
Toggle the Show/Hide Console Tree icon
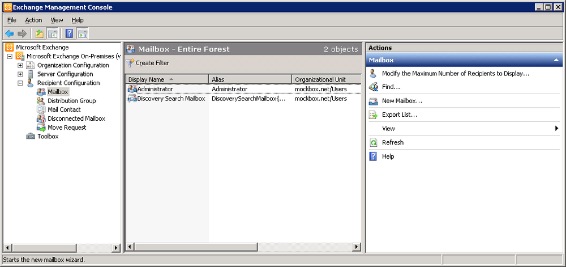tap(53, 34)
